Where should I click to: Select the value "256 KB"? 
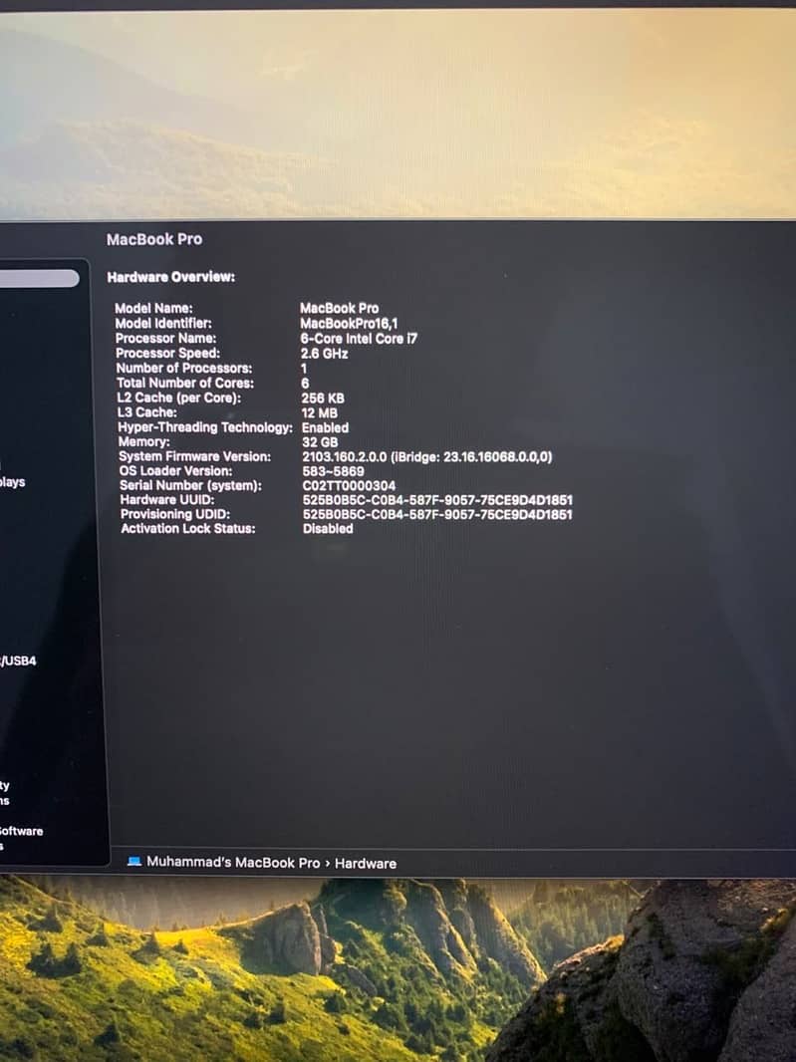pyautogui.click(x=323, y=398)
